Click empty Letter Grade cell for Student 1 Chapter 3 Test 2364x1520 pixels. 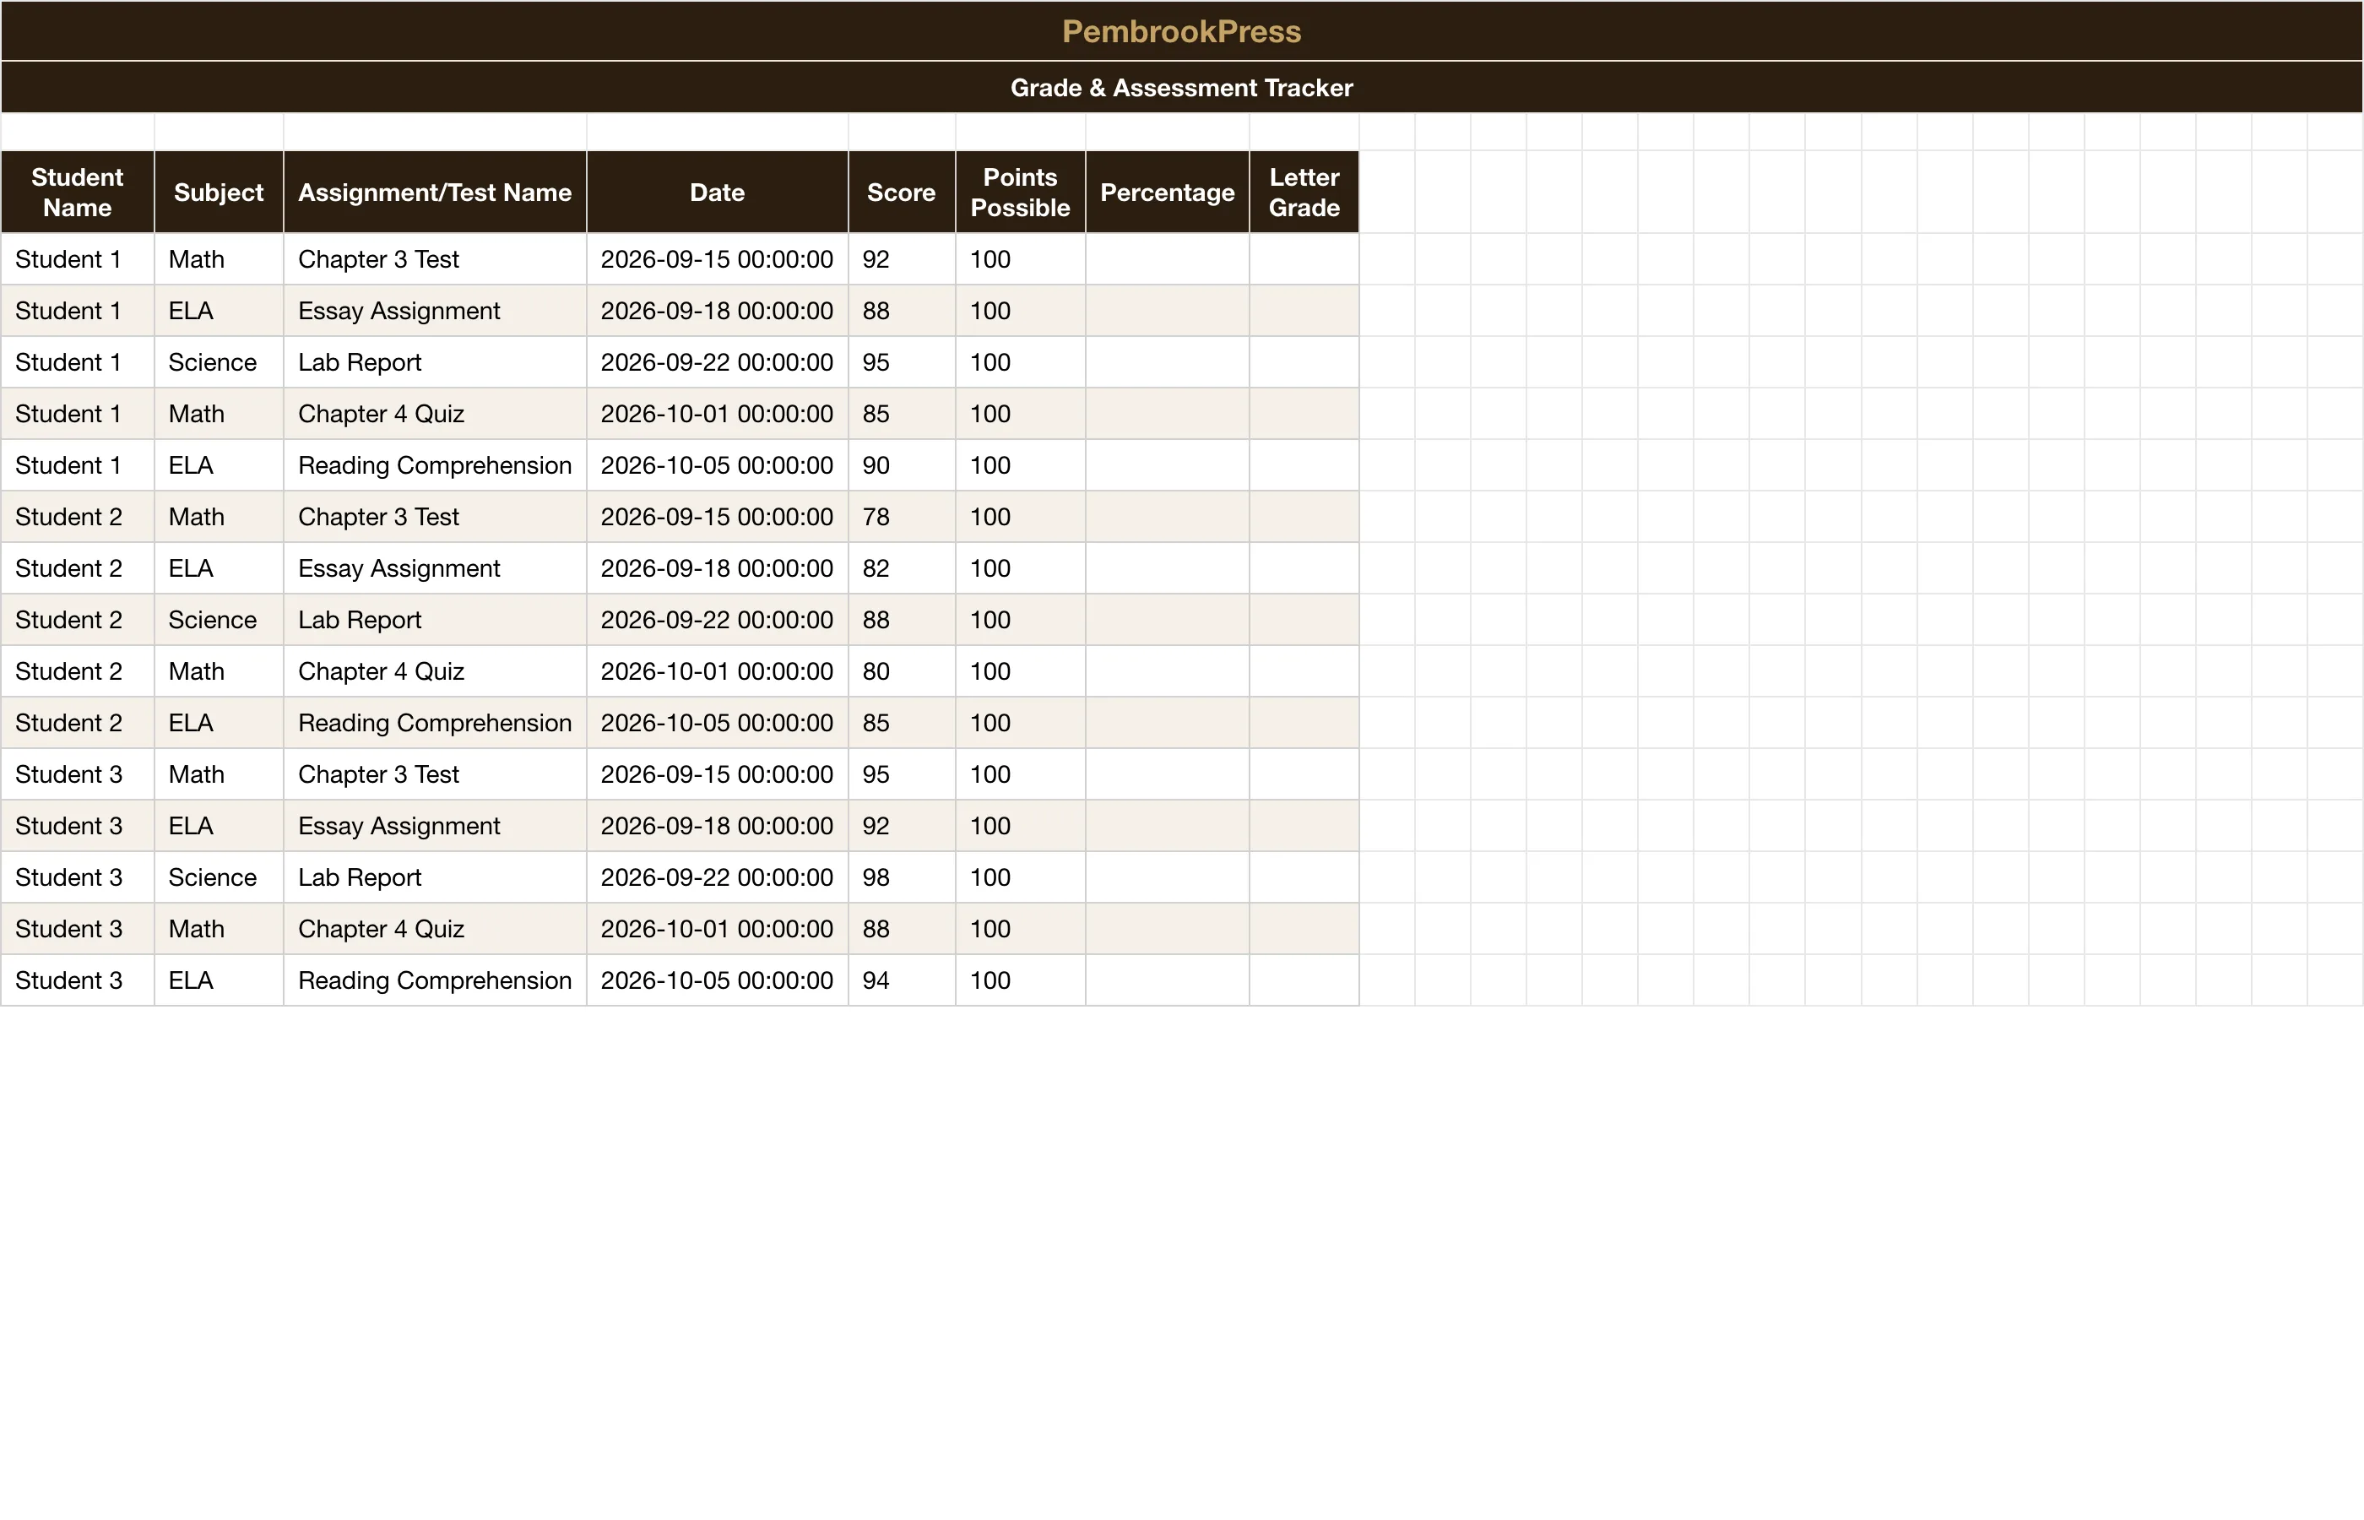[1304, 259]
